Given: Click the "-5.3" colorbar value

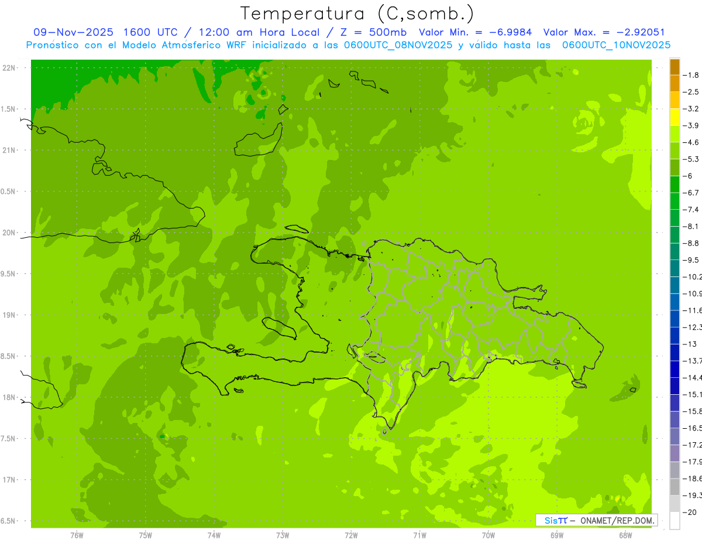Looking at the screenshot, I should (692, 159).
